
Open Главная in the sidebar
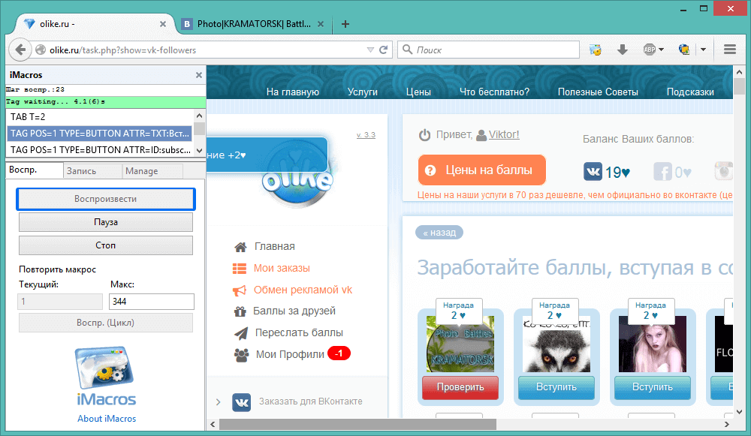point(274,246)
